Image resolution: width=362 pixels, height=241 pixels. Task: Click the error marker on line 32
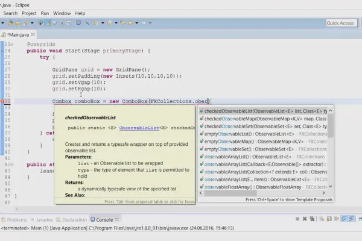[2, 101]
